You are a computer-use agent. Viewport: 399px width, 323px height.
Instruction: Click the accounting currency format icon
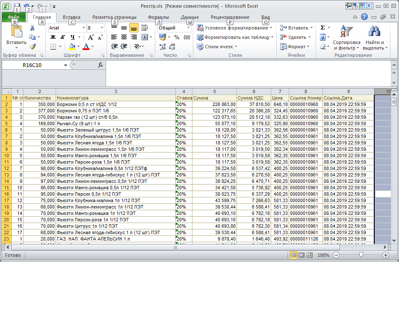(163, 37)
